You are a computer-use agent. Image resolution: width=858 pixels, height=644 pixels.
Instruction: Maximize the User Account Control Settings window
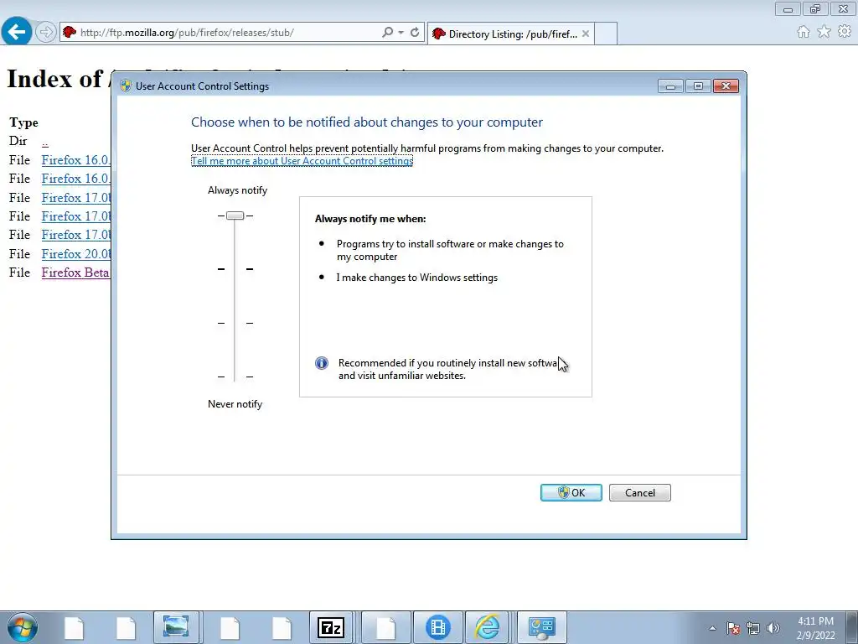[698, 86]
